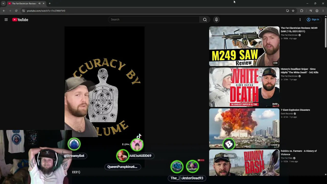Go back in browser history

tap(4, 11)
